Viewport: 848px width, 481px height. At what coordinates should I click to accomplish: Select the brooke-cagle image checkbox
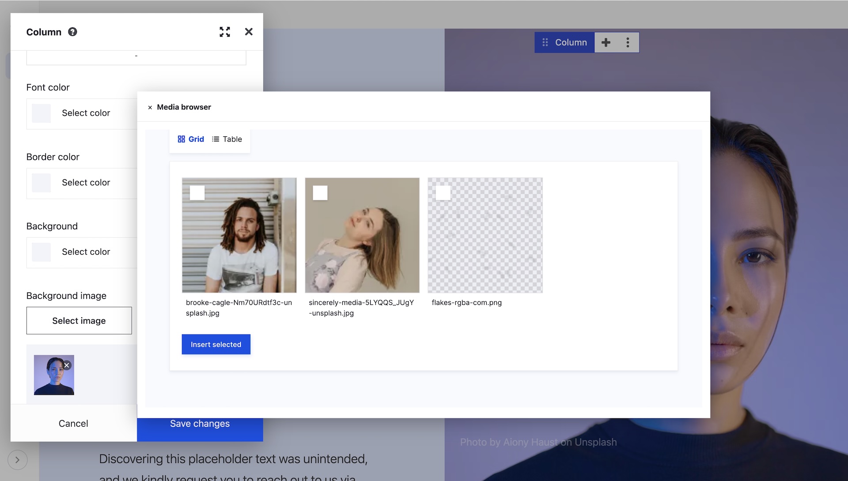click(197, 192)
